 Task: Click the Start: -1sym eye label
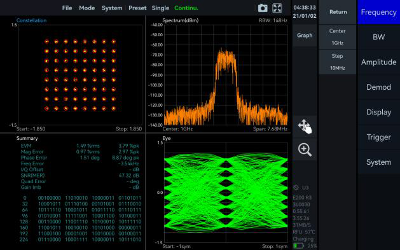[176, 246]
